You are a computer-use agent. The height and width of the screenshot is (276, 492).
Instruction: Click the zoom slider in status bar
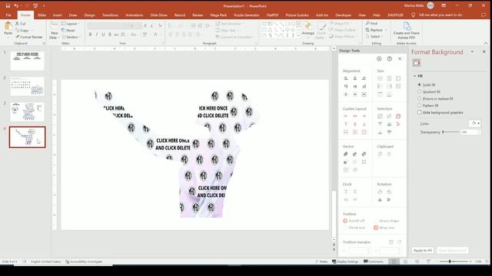(450, 261)
